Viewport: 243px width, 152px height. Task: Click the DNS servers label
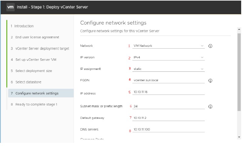(x=89, y=130)
